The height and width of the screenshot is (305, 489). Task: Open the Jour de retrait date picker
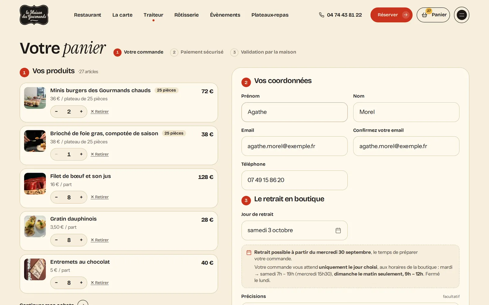click(x=294, y=231)
